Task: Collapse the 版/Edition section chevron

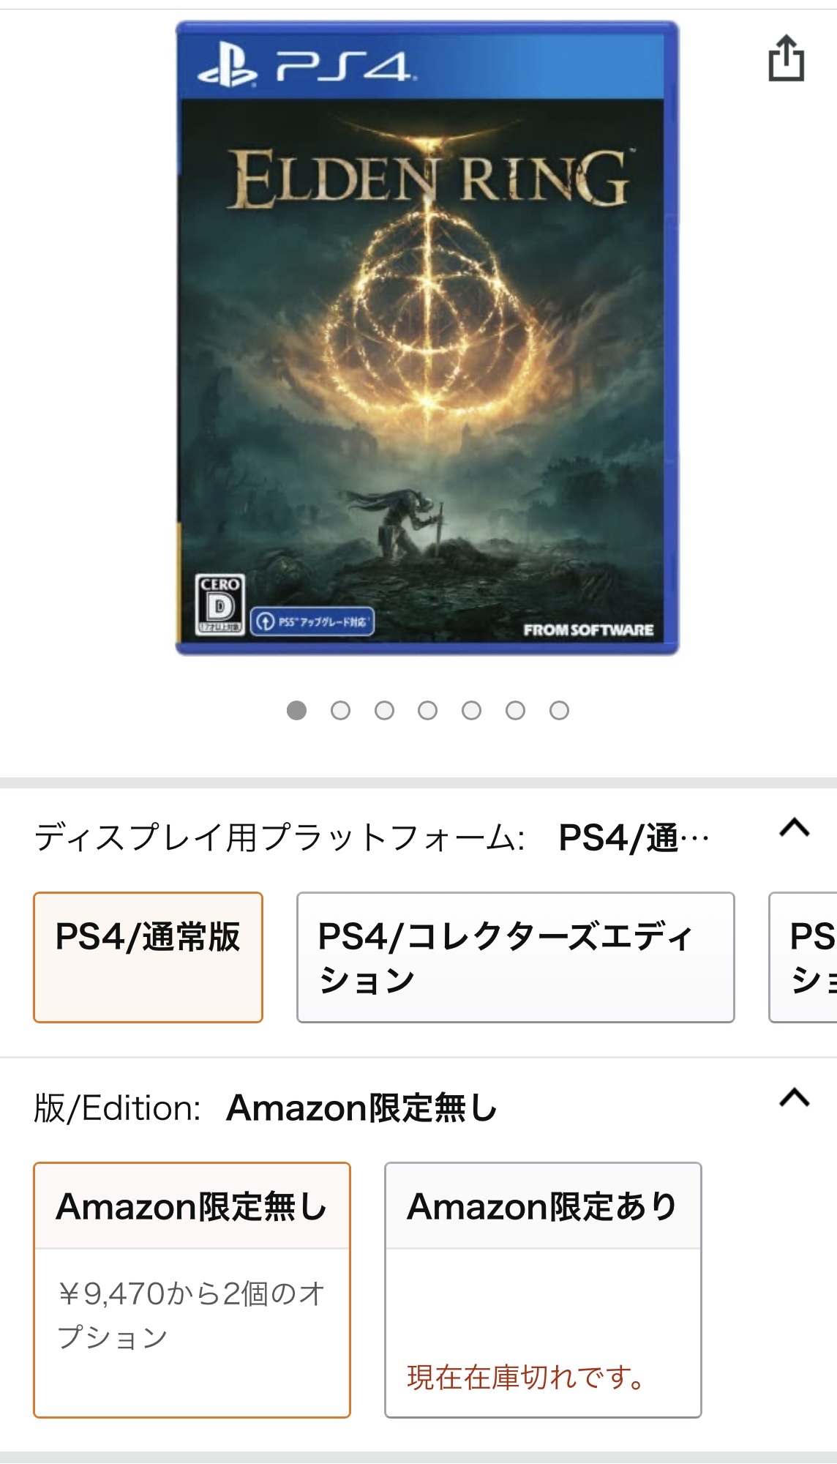Action: pyautogui.click(x=795, y=1097)
